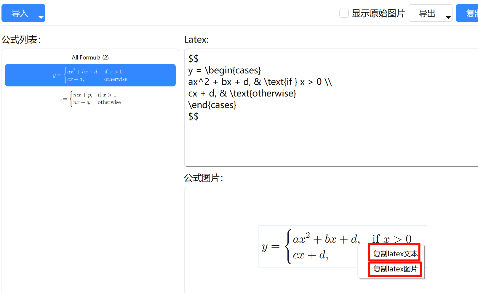Click the rendered y = formula preview image
Viewport: 478px width, 293px height.
(x=308, y=247)
